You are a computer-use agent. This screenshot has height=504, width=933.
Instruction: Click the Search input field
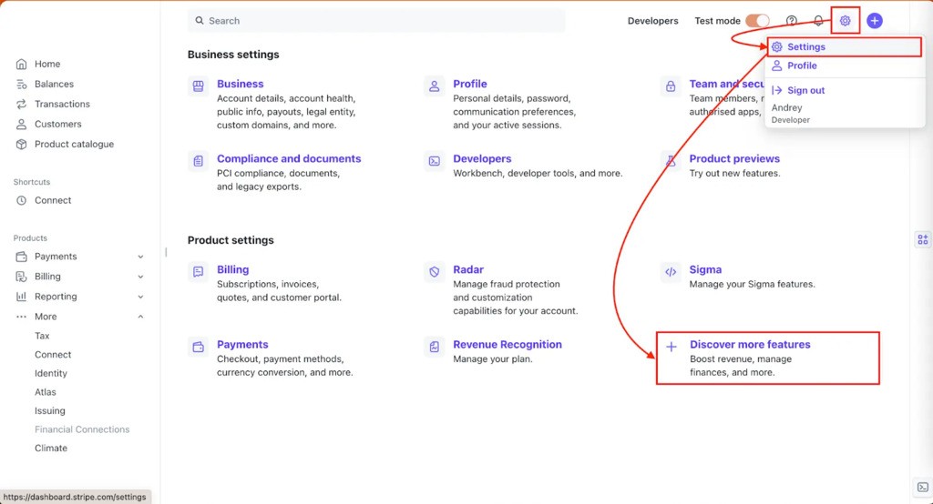[375, 21]
